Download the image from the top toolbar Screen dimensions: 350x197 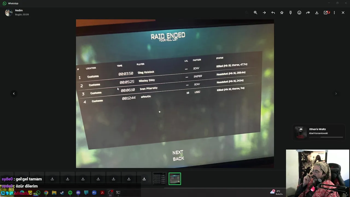pos(317,13)
